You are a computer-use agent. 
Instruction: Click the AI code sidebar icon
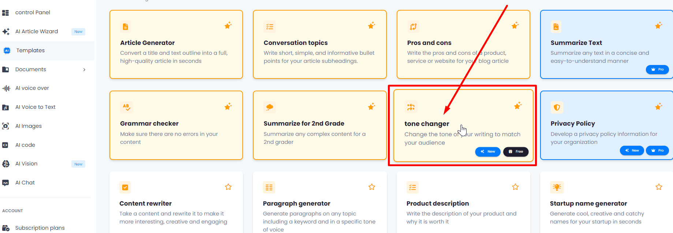(x=5, y=145)
